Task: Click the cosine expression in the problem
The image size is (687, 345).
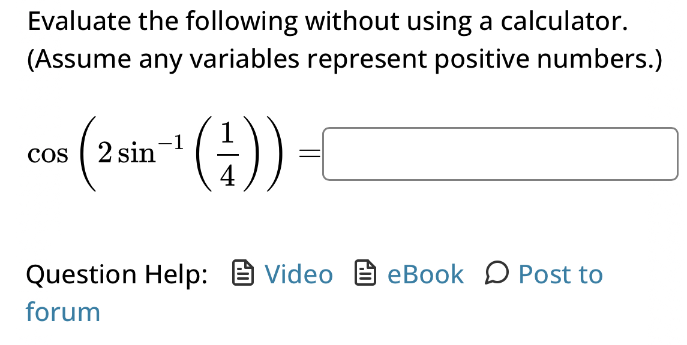Action: 49,155
